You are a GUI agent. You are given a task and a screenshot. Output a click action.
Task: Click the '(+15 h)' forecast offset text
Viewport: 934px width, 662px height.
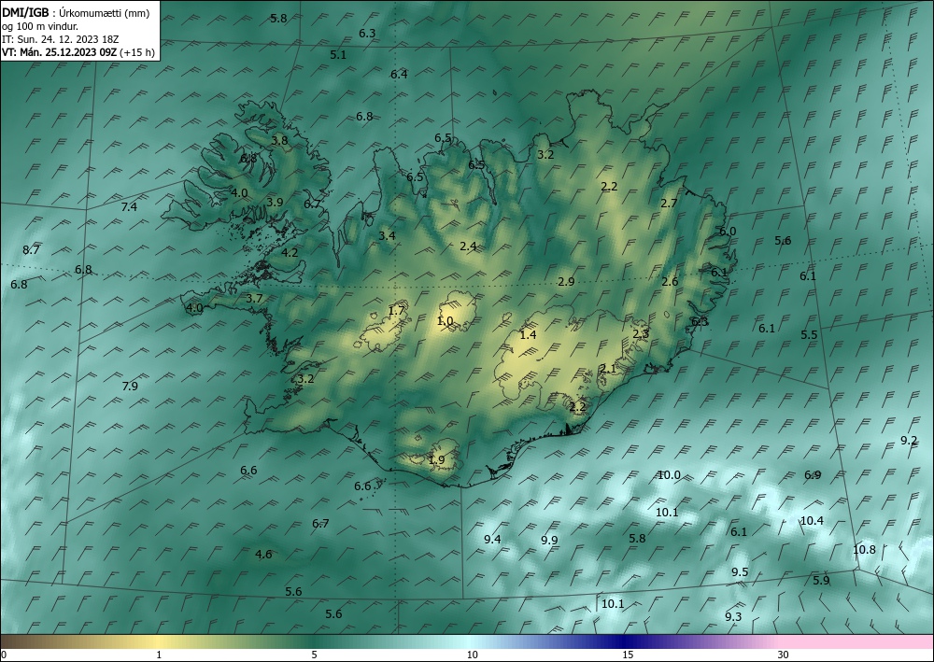tap(137, 52)
